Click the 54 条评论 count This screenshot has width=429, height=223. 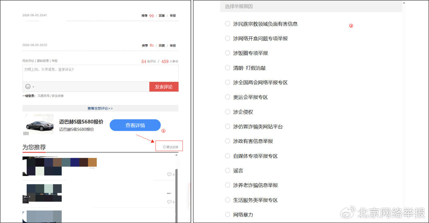coord(149,62)
